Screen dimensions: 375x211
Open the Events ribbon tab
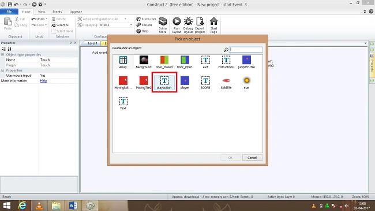57,12
